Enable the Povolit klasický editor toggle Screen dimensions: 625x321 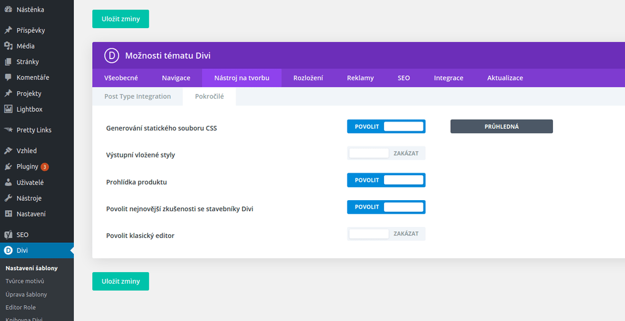386,234
